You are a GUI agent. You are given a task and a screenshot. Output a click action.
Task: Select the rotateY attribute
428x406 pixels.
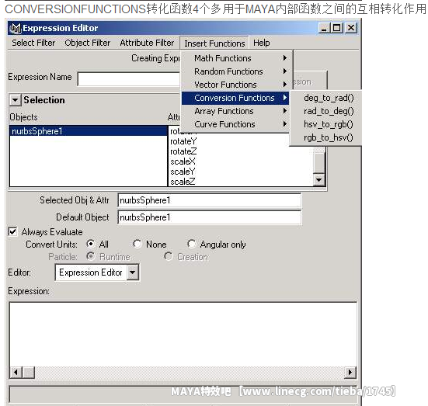point(183,141)
